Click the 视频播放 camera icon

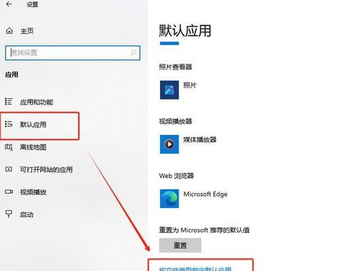pos(9,192)
